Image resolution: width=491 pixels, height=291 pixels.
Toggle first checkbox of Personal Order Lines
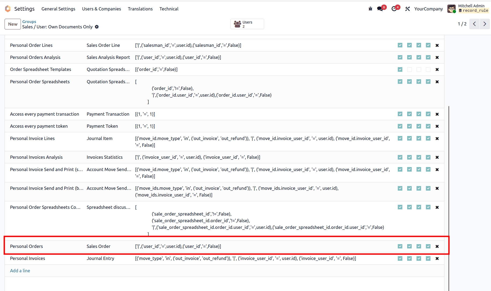(x=400, y=45)
